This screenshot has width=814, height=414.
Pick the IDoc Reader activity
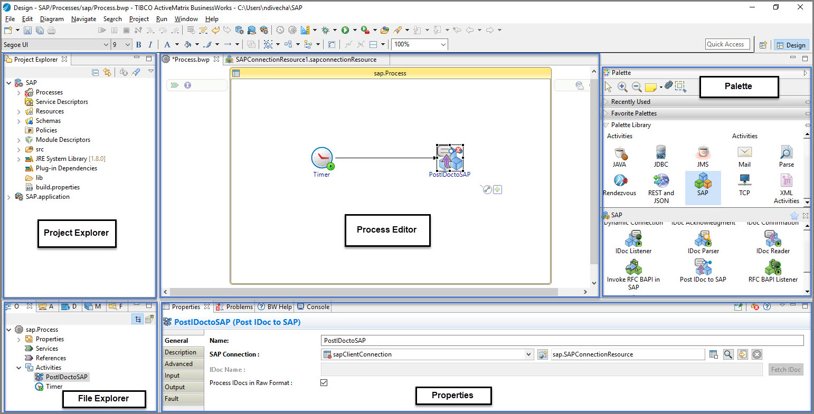773,243
